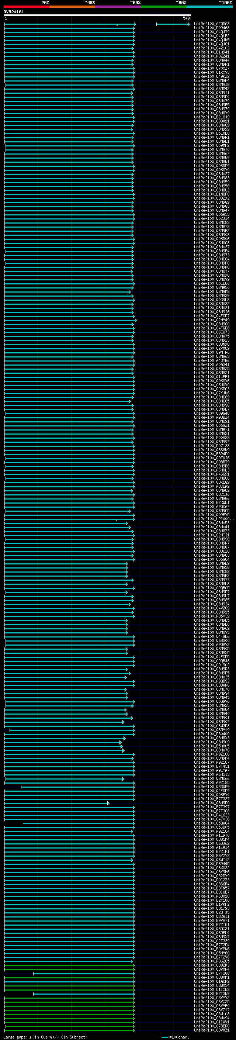The image size is (236, 1040).
Task: Open hit UniRef100_Q8S6F4
Action: pyautogui.click(x=211, y=884)
